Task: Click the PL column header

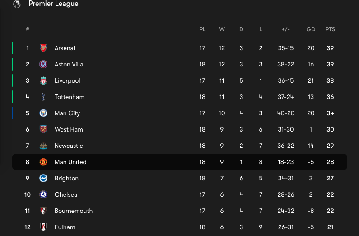Action: (202, 29)
